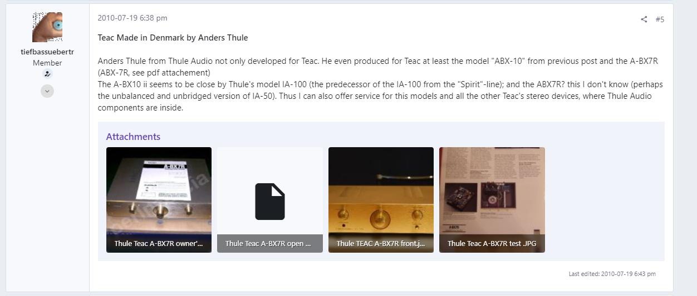Click the share icon beside #5
The width and height of the screenshot is (697, 296).
(644, 19)
